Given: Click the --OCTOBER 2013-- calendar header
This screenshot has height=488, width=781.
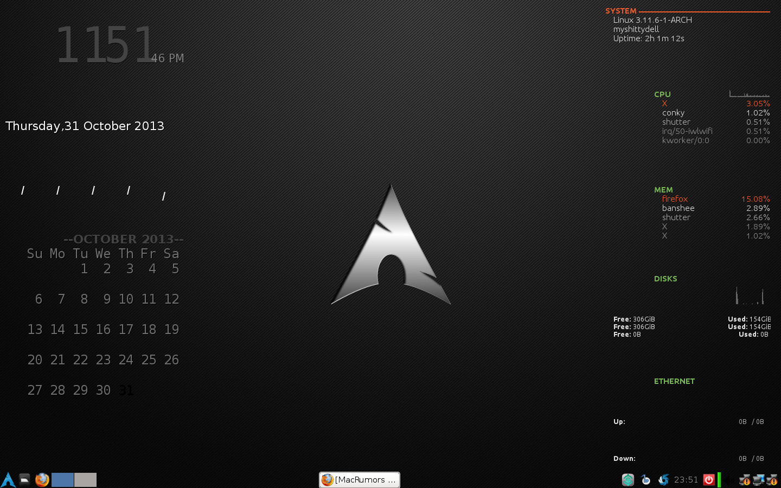Looking at the screenshot, I should (x=124, y=239).
